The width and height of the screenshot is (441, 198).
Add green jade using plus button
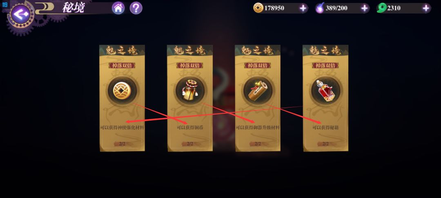[426, 8]
